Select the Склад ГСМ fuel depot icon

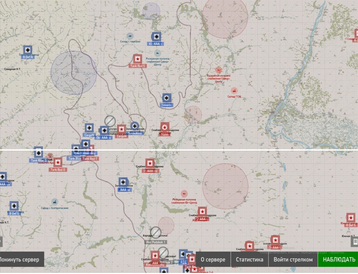click(x=234, y=91)
